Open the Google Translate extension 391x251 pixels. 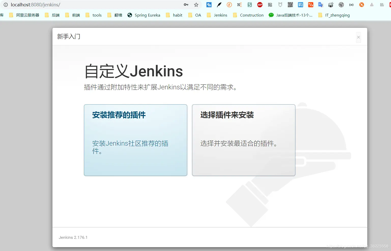pos(320,5)
